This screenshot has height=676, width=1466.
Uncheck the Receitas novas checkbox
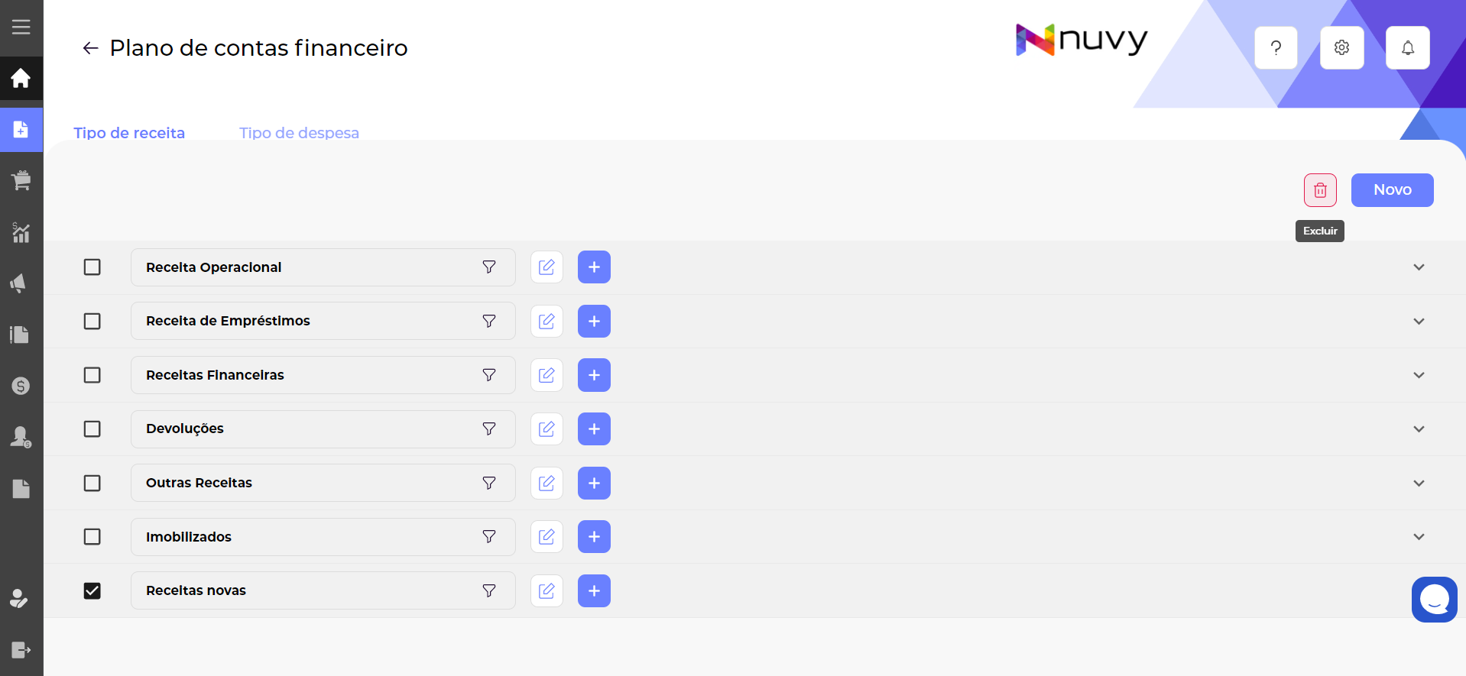[x=92, y=590]
